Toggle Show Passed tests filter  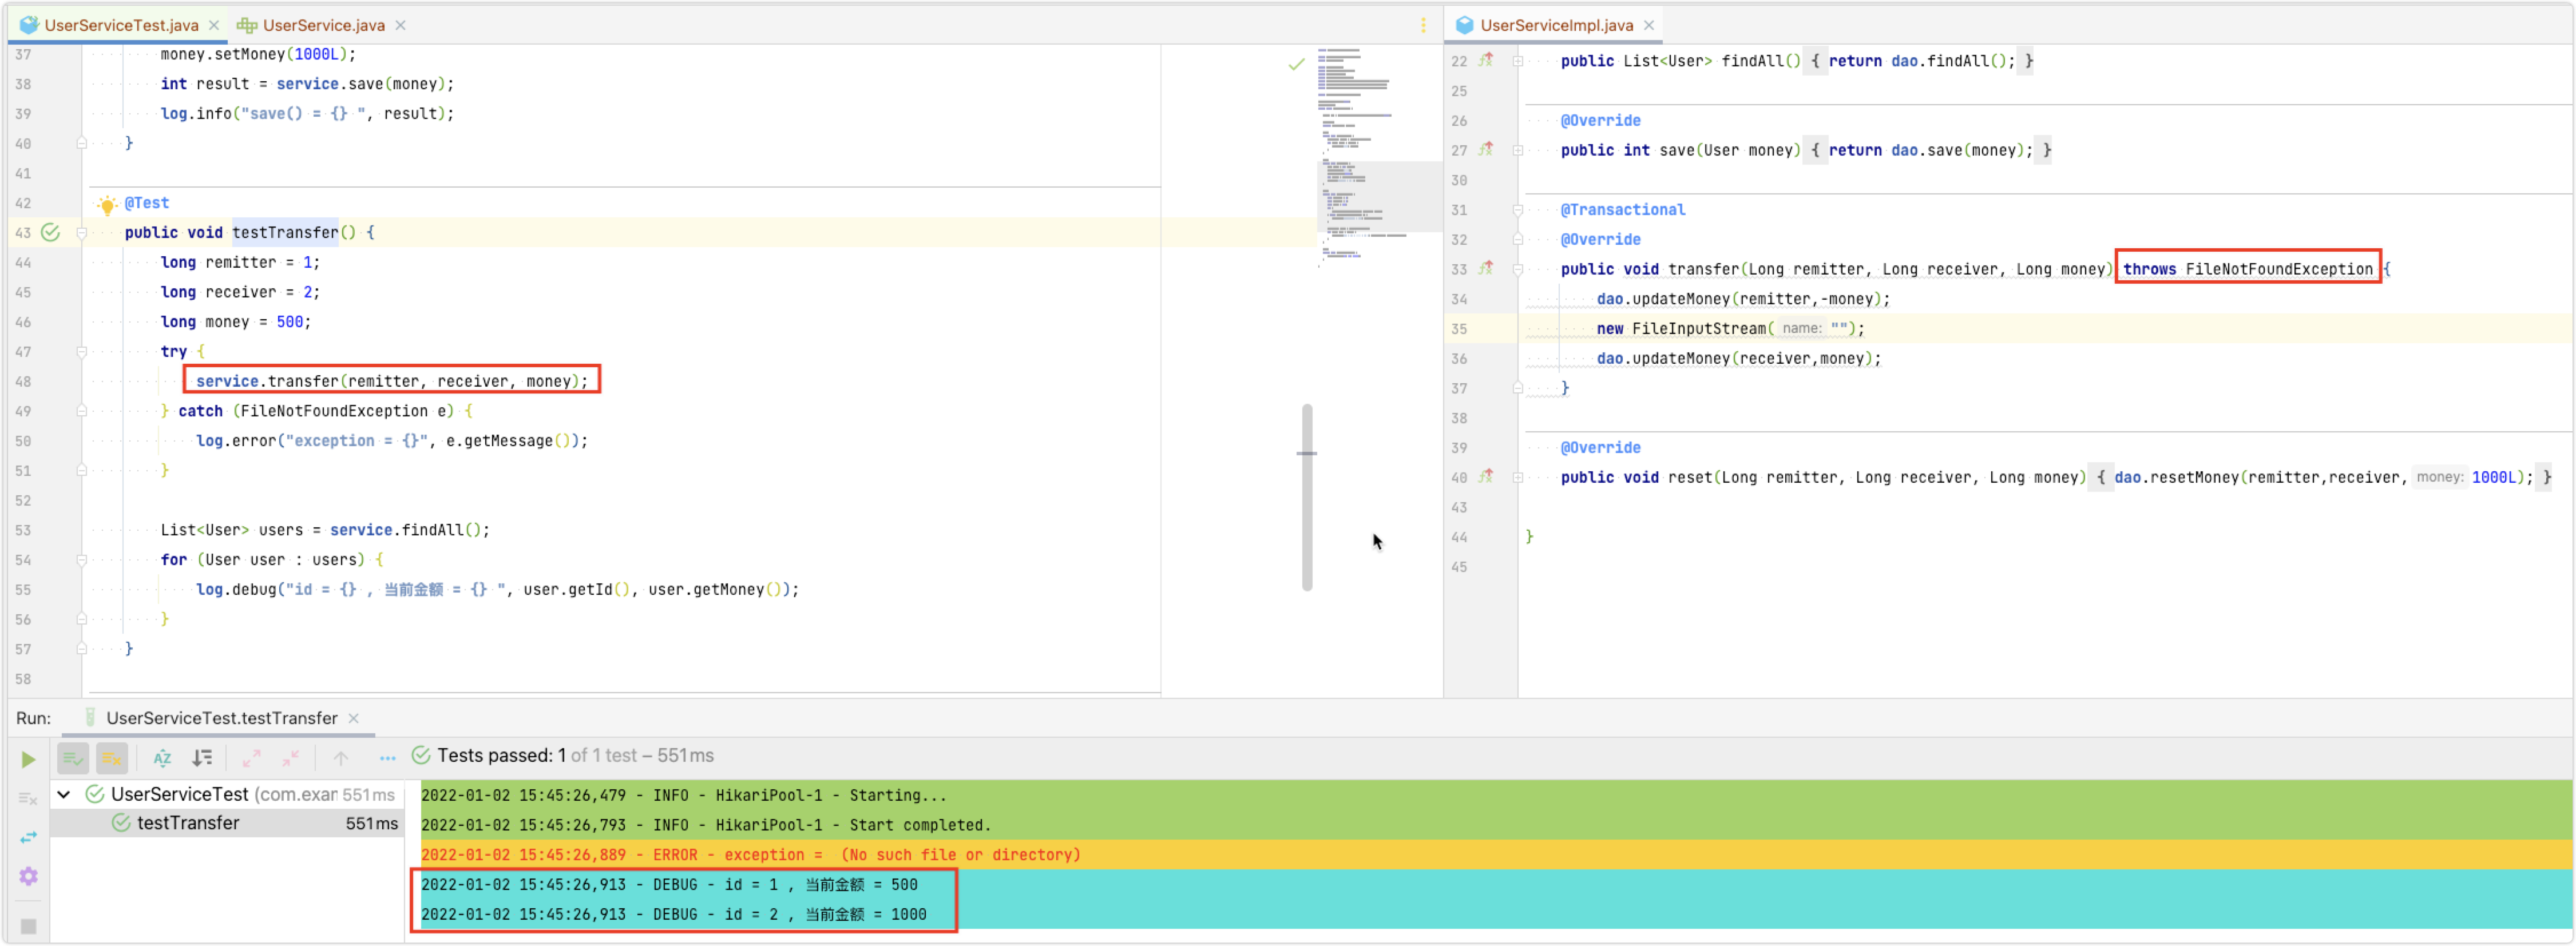(x=73, y=759)
